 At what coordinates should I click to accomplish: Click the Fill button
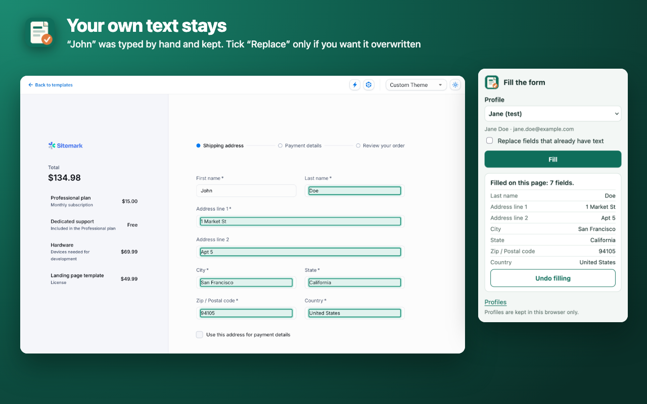point(553,159)
